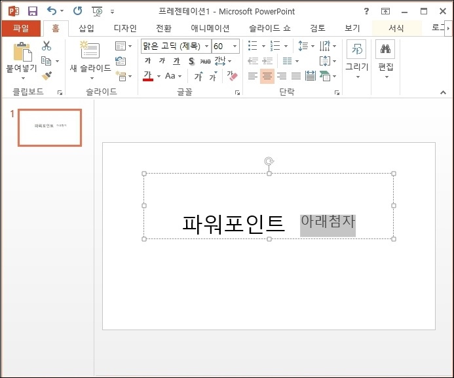Viewport: 454px width, 378px height.
Task: Select slide 1 thumbnail
Action: (50, 128)
